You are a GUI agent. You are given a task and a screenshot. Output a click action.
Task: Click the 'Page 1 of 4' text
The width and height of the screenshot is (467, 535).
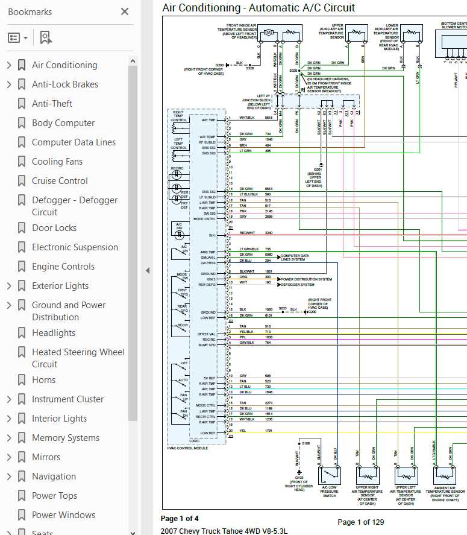tap(180, 519)
